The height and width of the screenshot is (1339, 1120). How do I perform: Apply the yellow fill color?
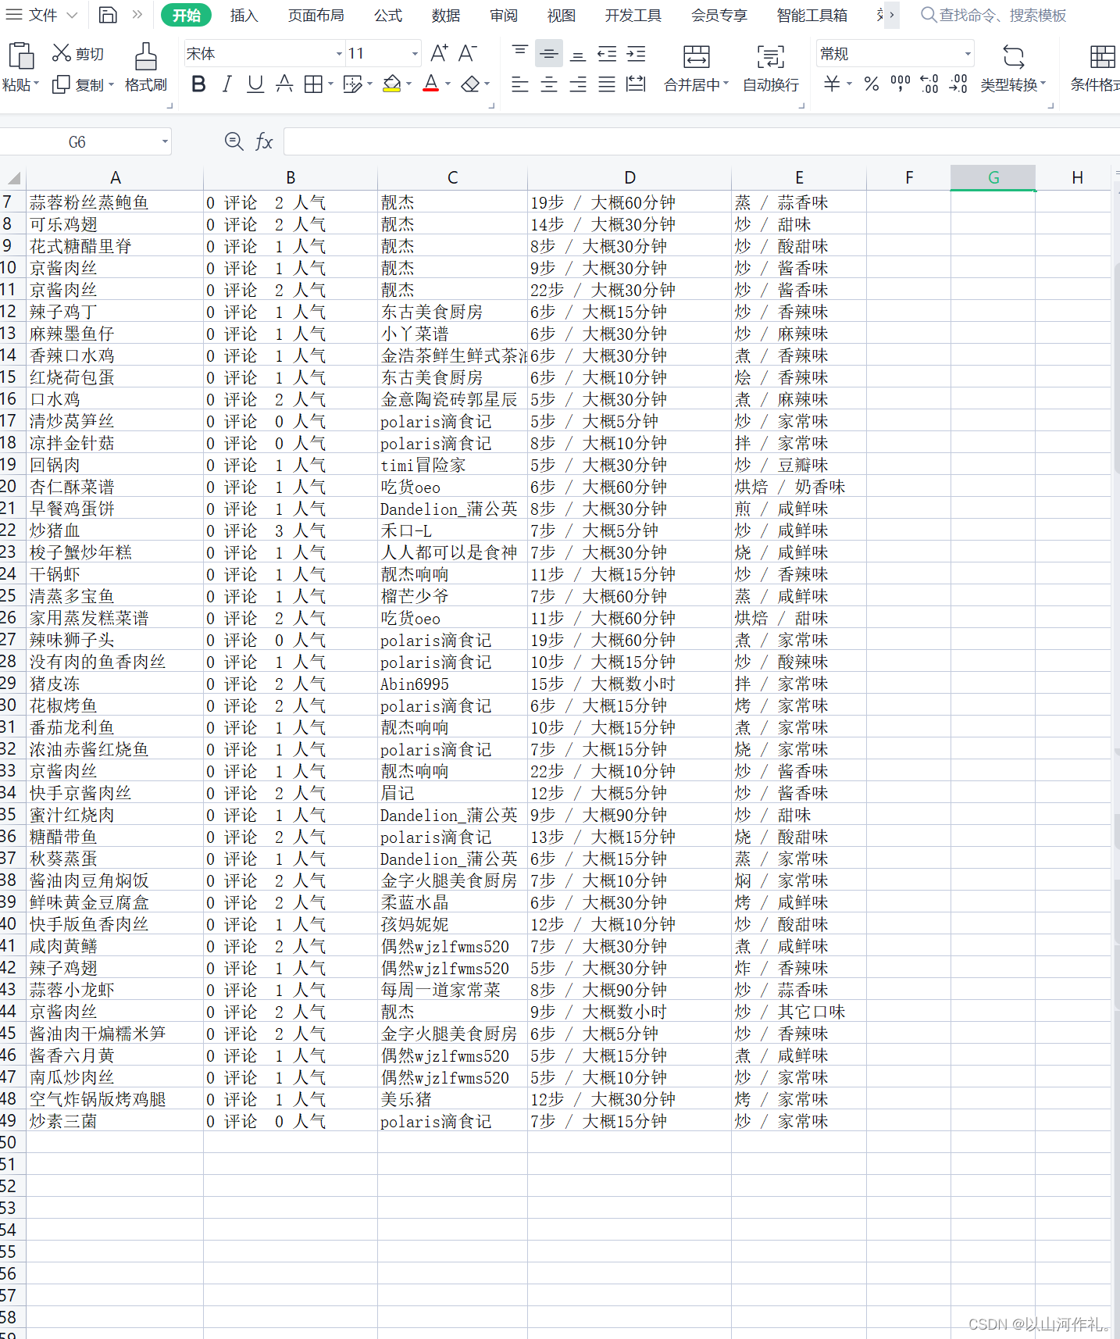392,84
